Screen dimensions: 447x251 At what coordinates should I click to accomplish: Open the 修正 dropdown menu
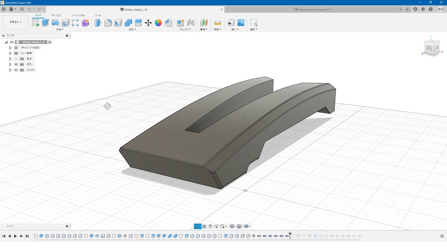(132, 30)
